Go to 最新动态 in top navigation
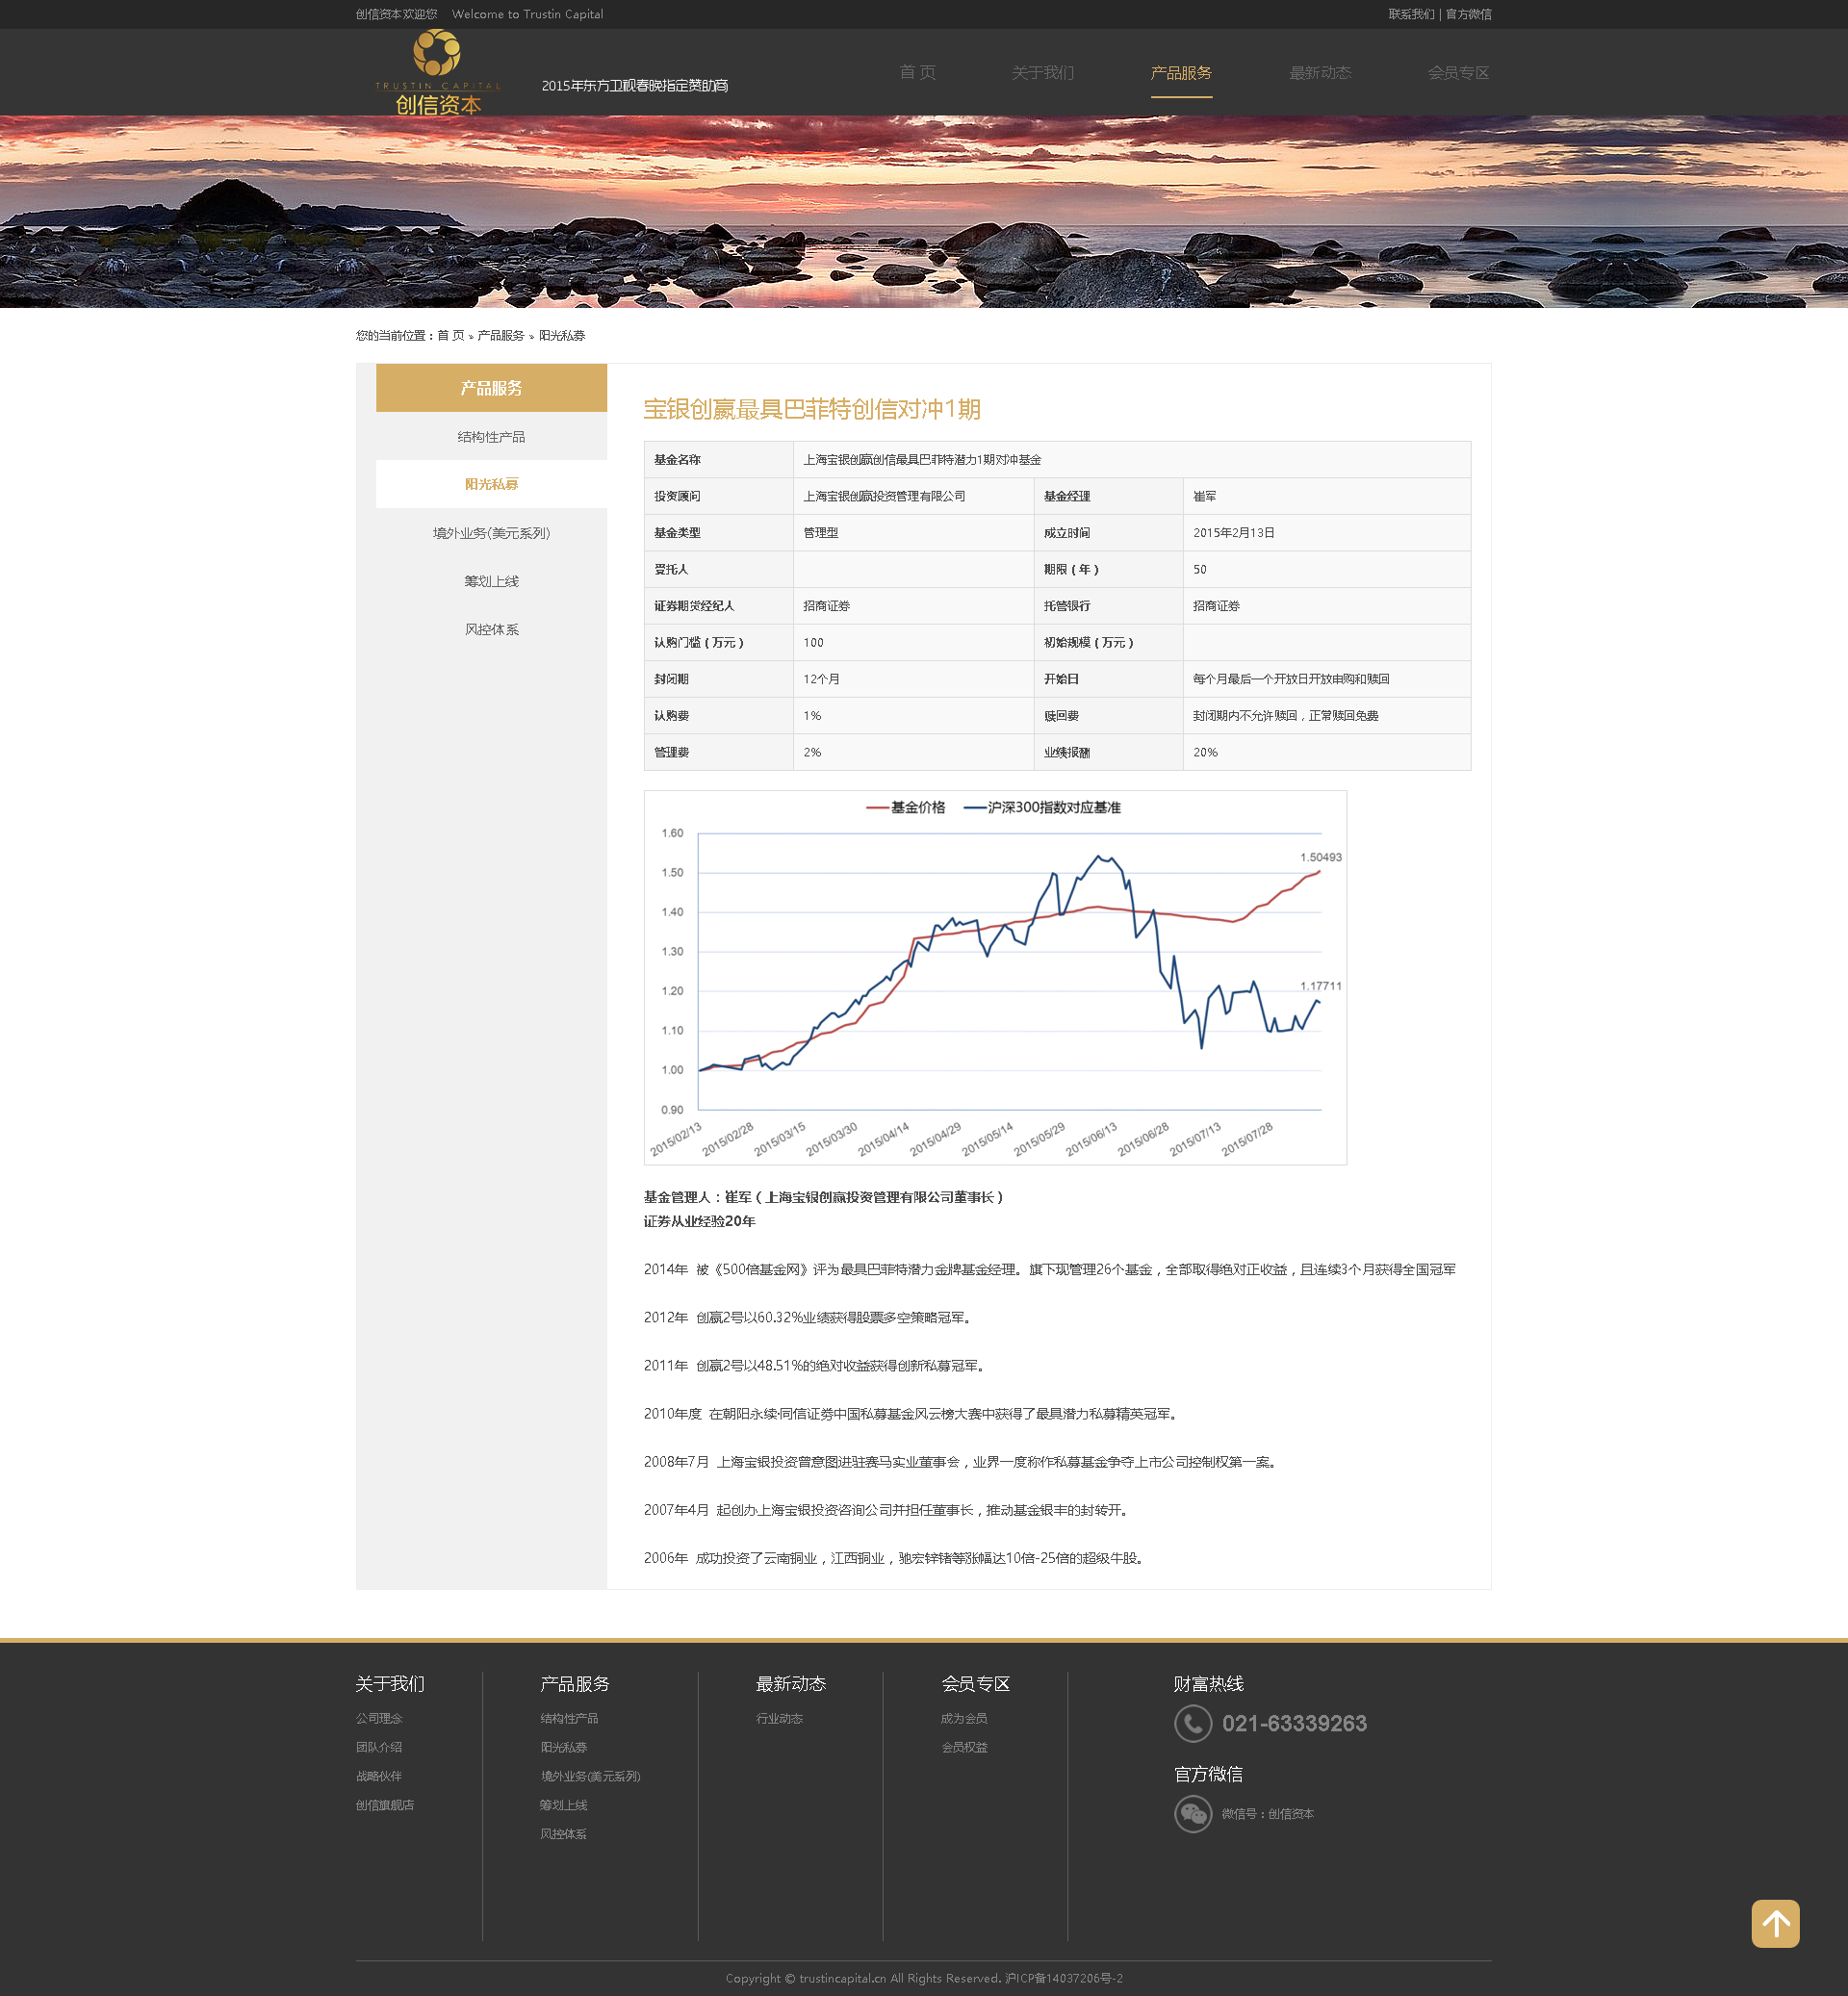The height and width of the screenshot is (1996, 1848). click(1319, 72)
